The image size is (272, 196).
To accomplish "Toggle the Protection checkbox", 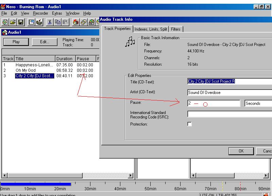I will 190,124.
